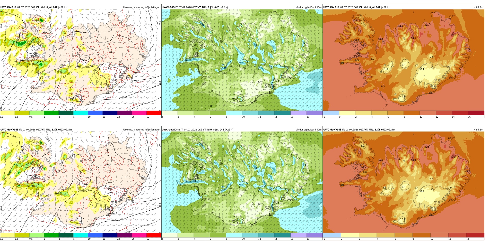Click the 13.4 temperature value on top temperature map

[413, 38]
